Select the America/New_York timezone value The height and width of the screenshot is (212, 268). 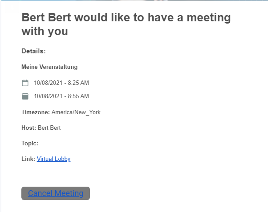[x=76, y=112]
